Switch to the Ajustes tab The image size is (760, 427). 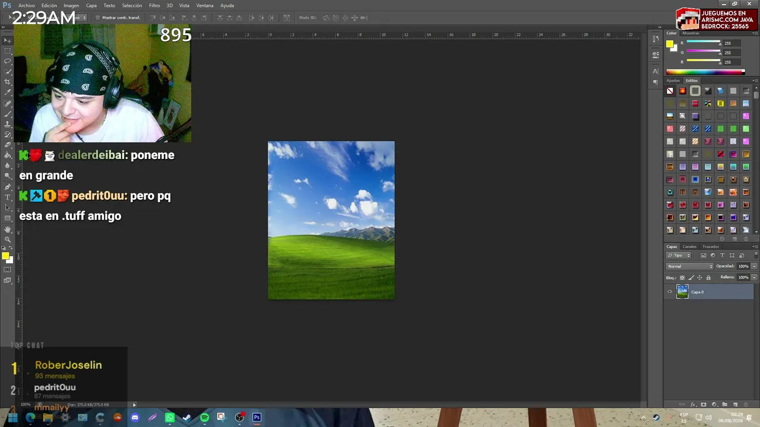pos(673,81)
